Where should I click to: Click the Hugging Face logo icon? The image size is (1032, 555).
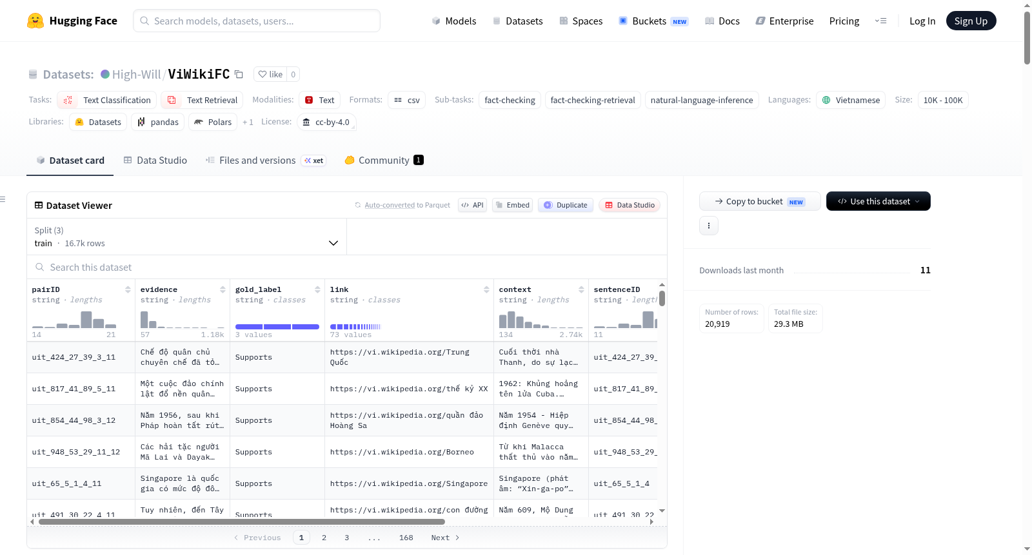[x=35, y=21]
